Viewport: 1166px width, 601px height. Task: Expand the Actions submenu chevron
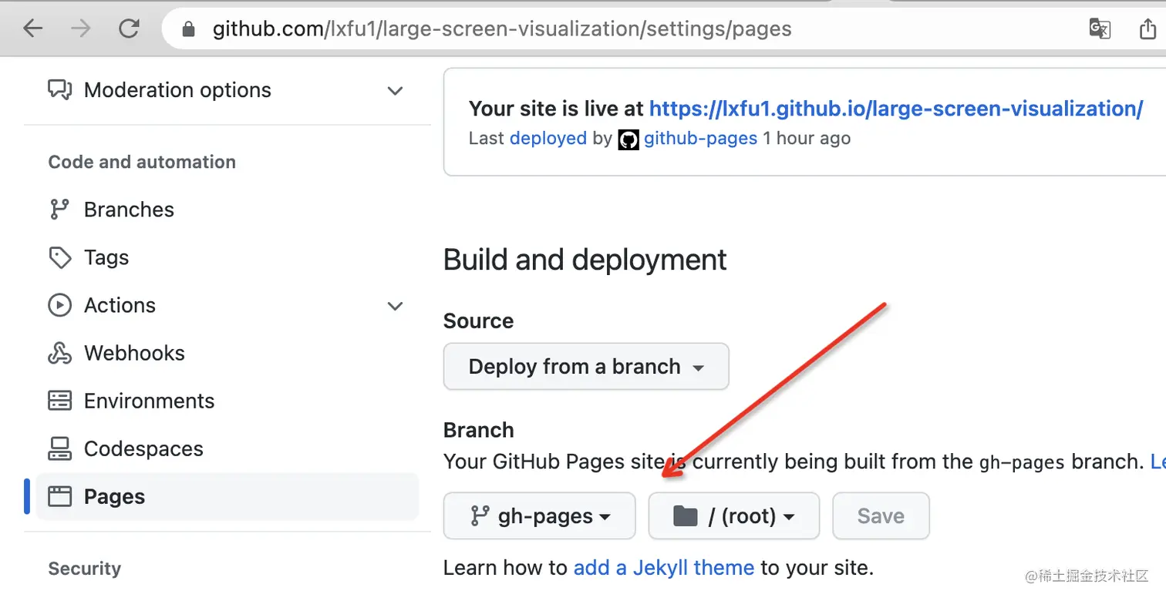(x=395, y=306)
